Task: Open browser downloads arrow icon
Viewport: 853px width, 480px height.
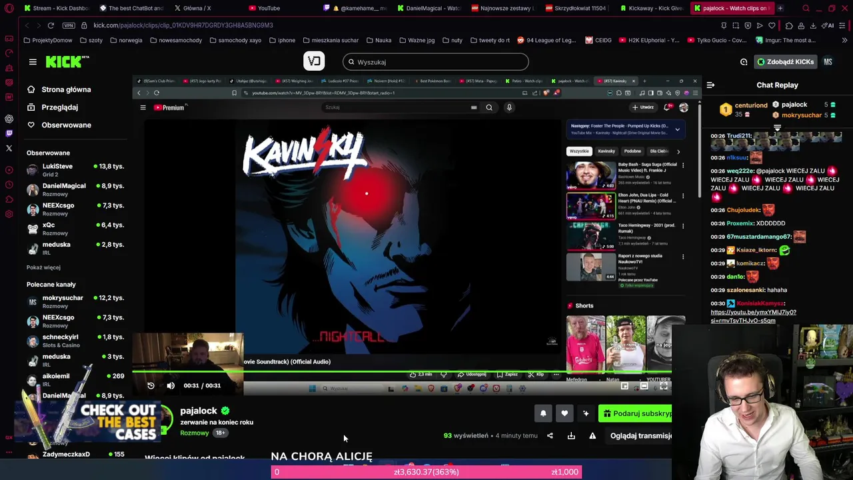Action: 813,25
